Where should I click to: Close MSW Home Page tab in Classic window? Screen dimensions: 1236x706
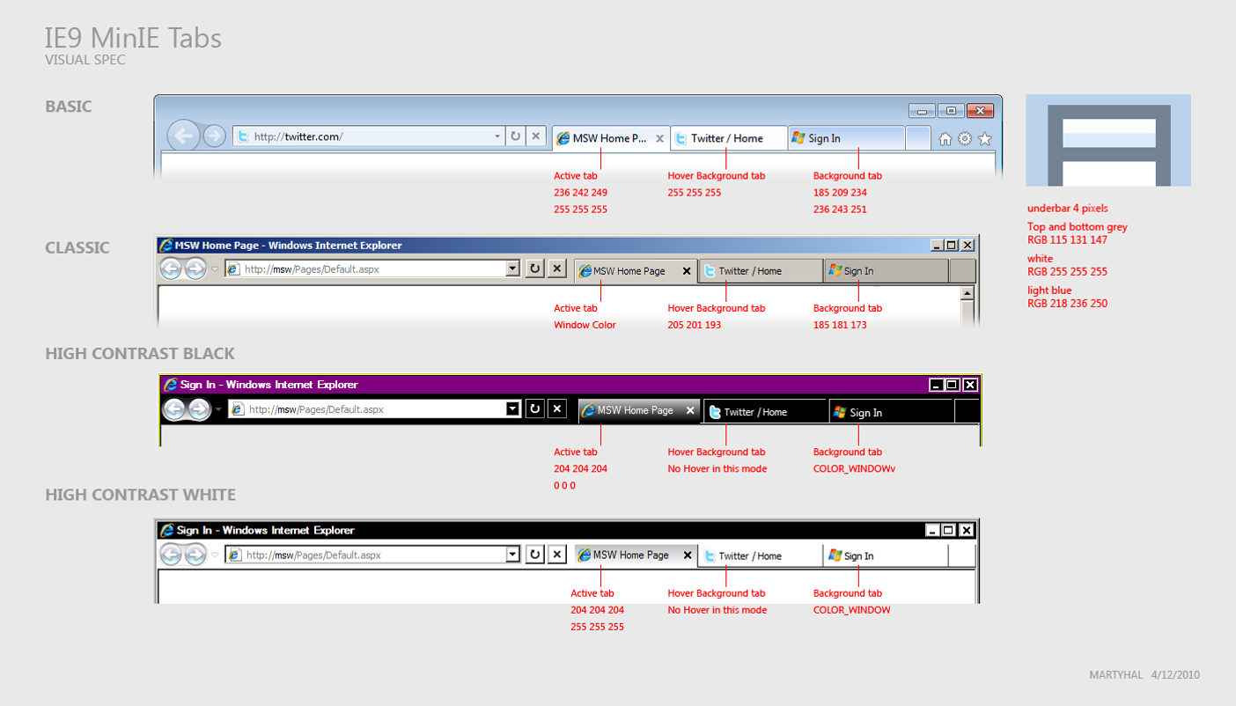click(x=687, y=271)
